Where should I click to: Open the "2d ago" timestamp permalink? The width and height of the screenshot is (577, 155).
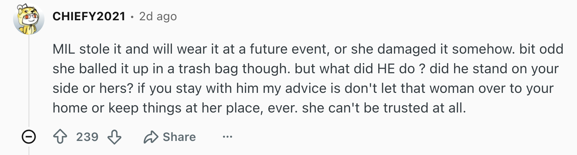(158, 16)
